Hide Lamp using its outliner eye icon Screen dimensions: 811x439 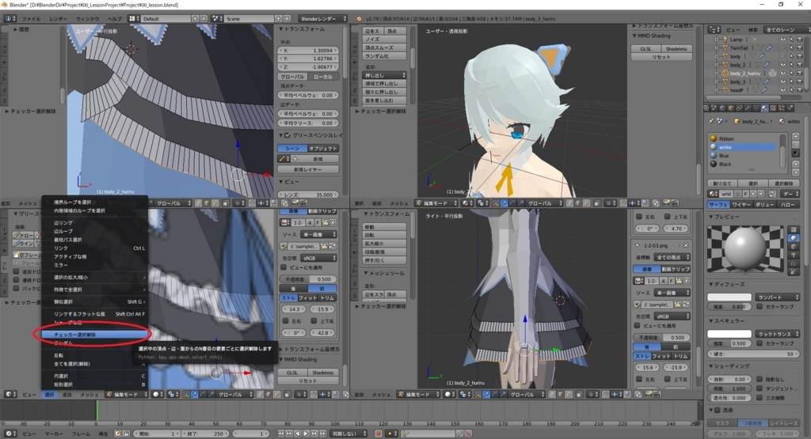(x=782, y=40)
